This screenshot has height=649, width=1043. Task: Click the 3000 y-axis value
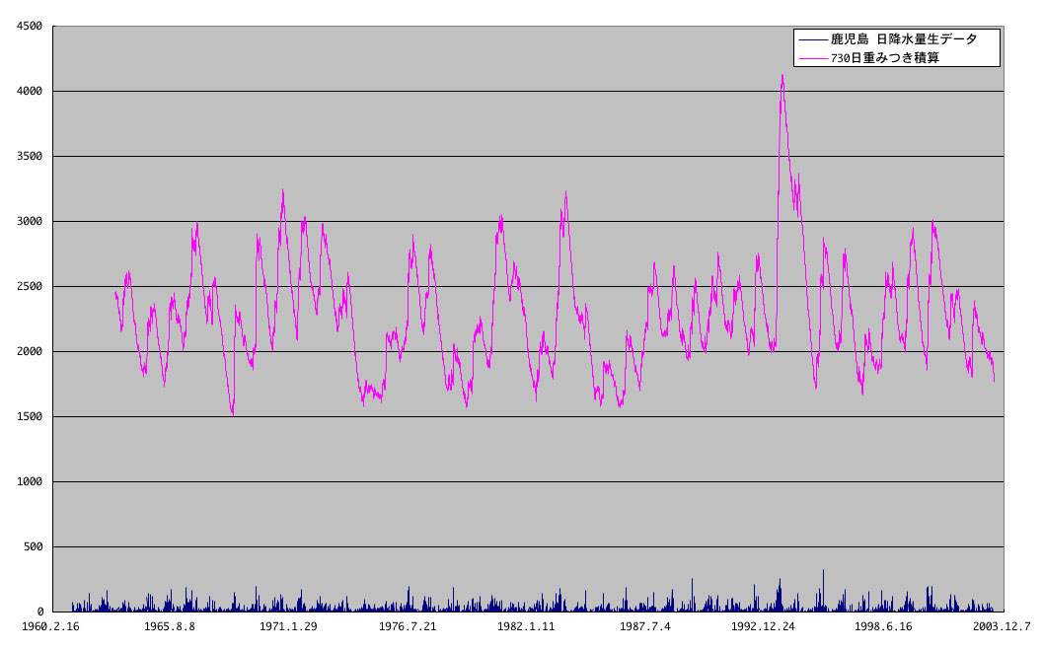coord(29,222)
